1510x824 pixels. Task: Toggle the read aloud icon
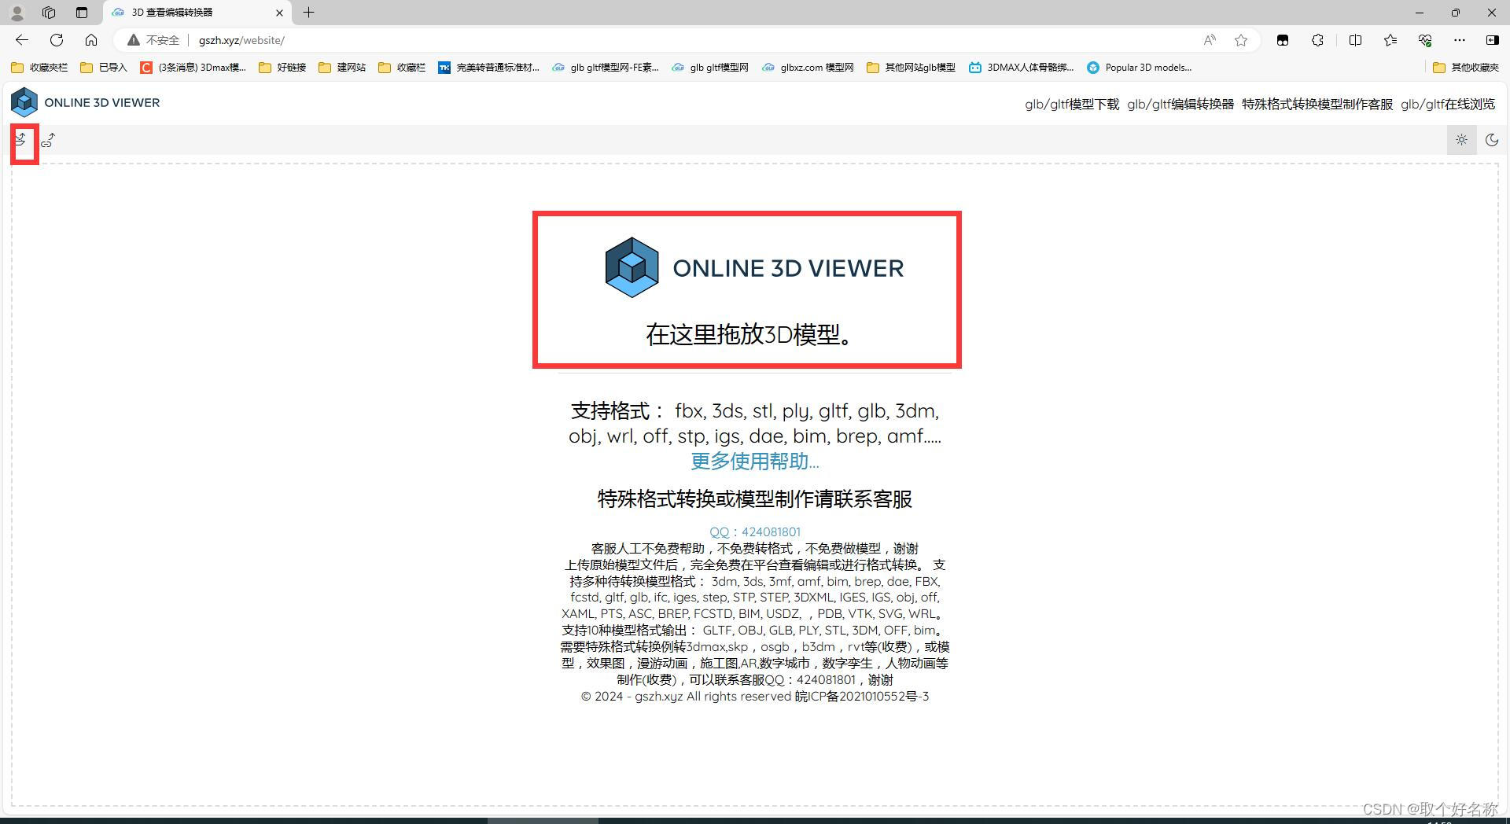[x=1210, y=40]
